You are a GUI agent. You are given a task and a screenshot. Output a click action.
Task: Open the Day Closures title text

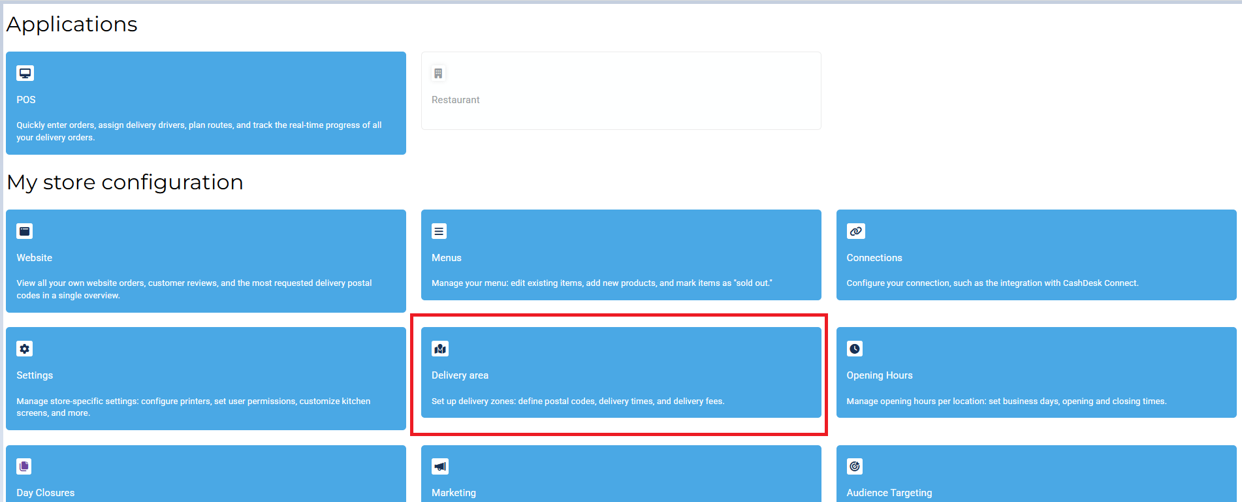click(46, 493)
